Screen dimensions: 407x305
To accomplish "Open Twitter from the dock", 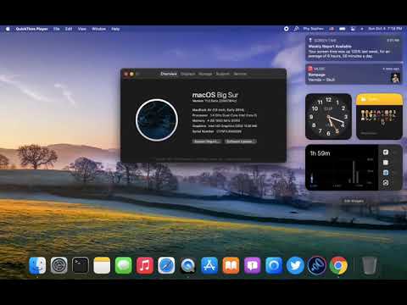I will [x=295, y=265].
